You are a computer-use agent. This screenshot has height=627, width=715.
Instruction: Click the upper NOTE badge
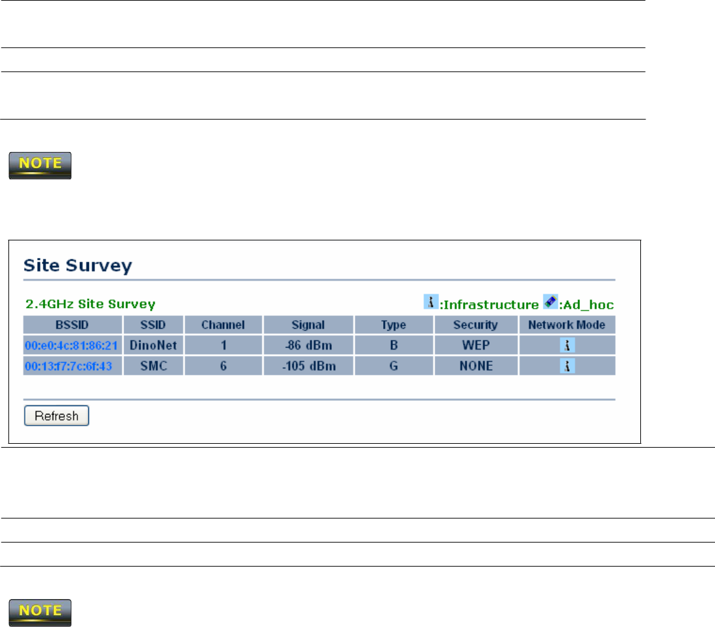[40, 166]
